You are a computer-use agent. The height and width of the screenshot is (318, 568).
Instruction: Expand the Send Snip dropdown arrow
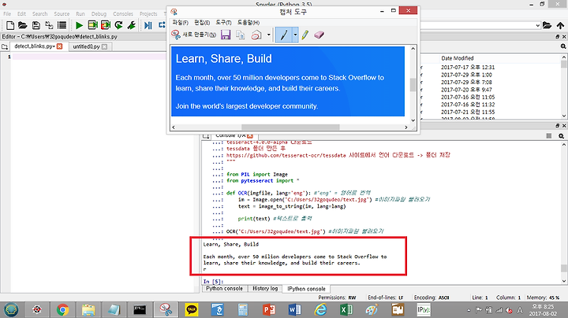point(268,35)
